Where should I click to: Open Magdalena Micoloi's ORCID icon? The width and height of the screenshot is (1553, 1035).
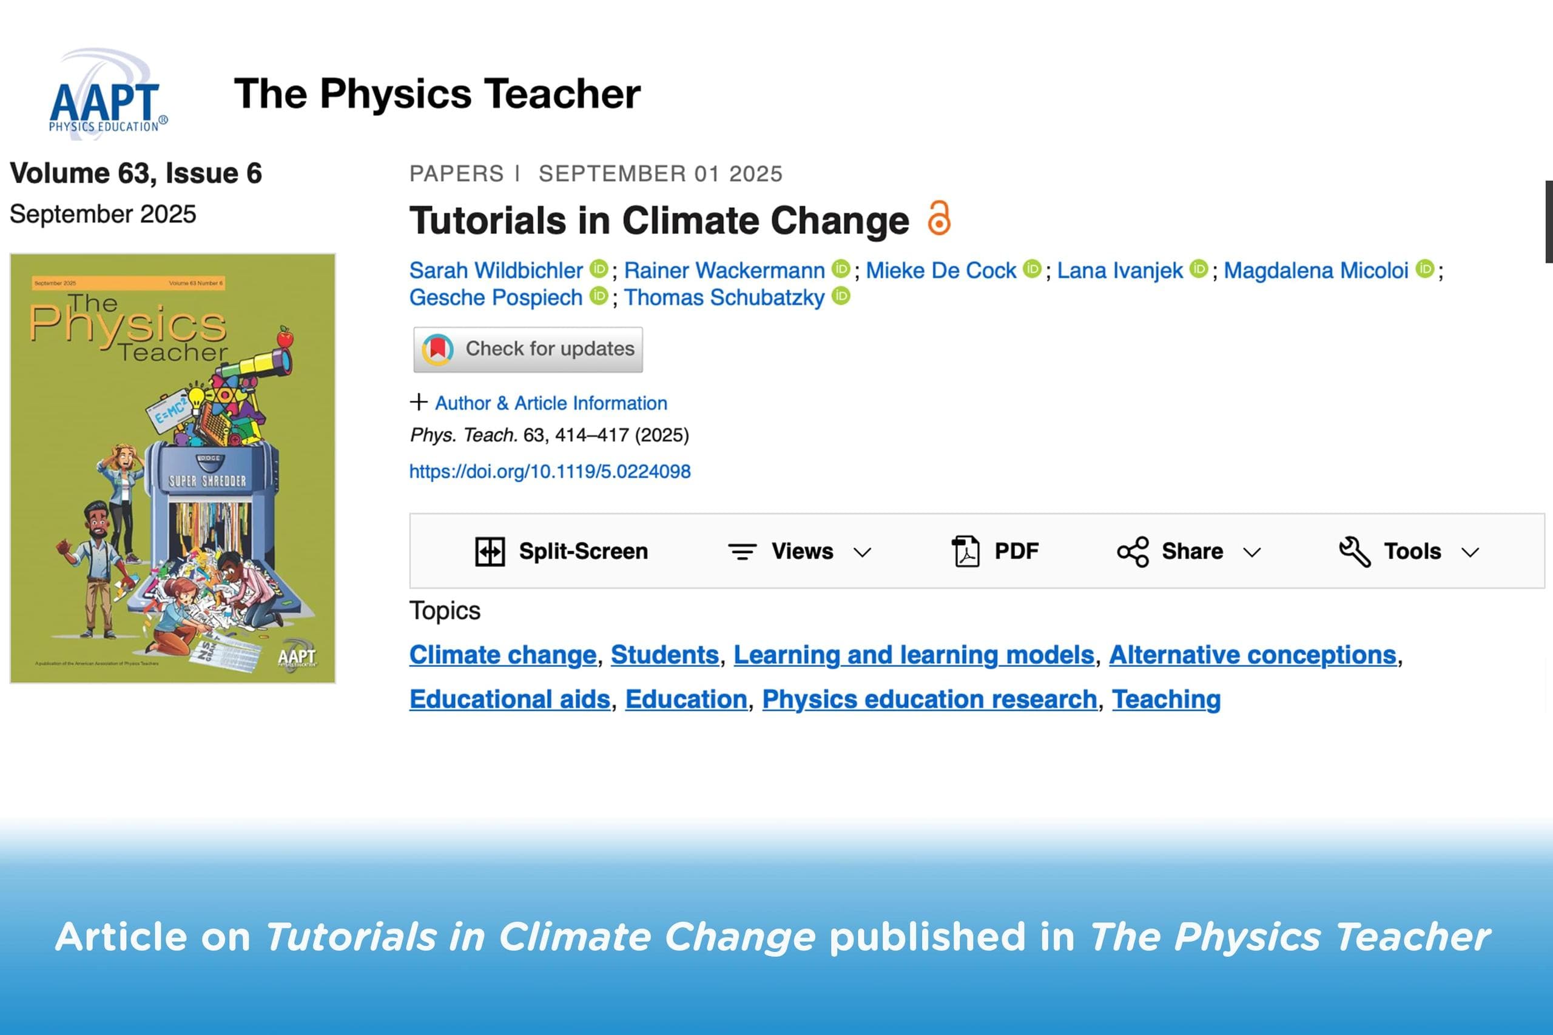[1426, 269]
